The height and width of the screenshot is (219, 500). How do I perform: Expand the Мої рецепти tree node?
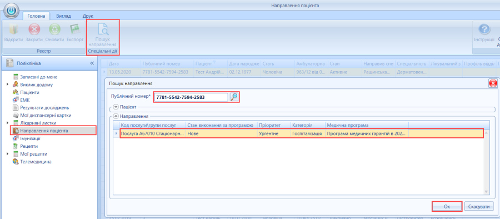(7, 154)
